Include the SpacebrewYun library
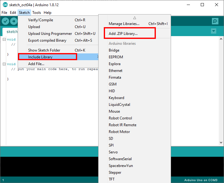The image size is (224, 183). (x=134, y=166)
